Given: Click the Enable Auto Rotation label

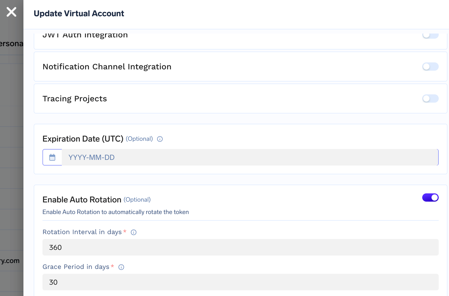Looking at the screenshot, I should (82, 200).
